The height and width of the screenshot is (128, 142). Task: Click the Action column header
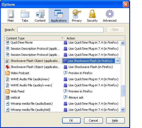pos(95,38)
